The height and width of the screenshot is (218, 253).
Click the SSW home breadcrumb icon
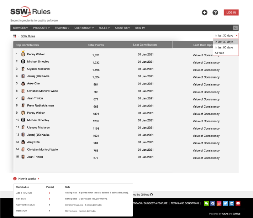point(15,36)
